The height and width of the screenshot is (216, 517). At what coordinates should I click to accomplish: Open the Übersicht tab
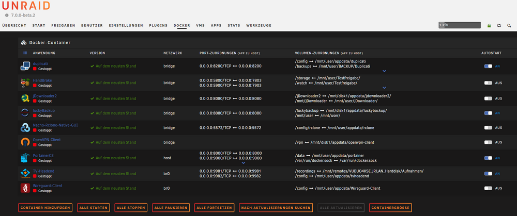click(14, 25)
